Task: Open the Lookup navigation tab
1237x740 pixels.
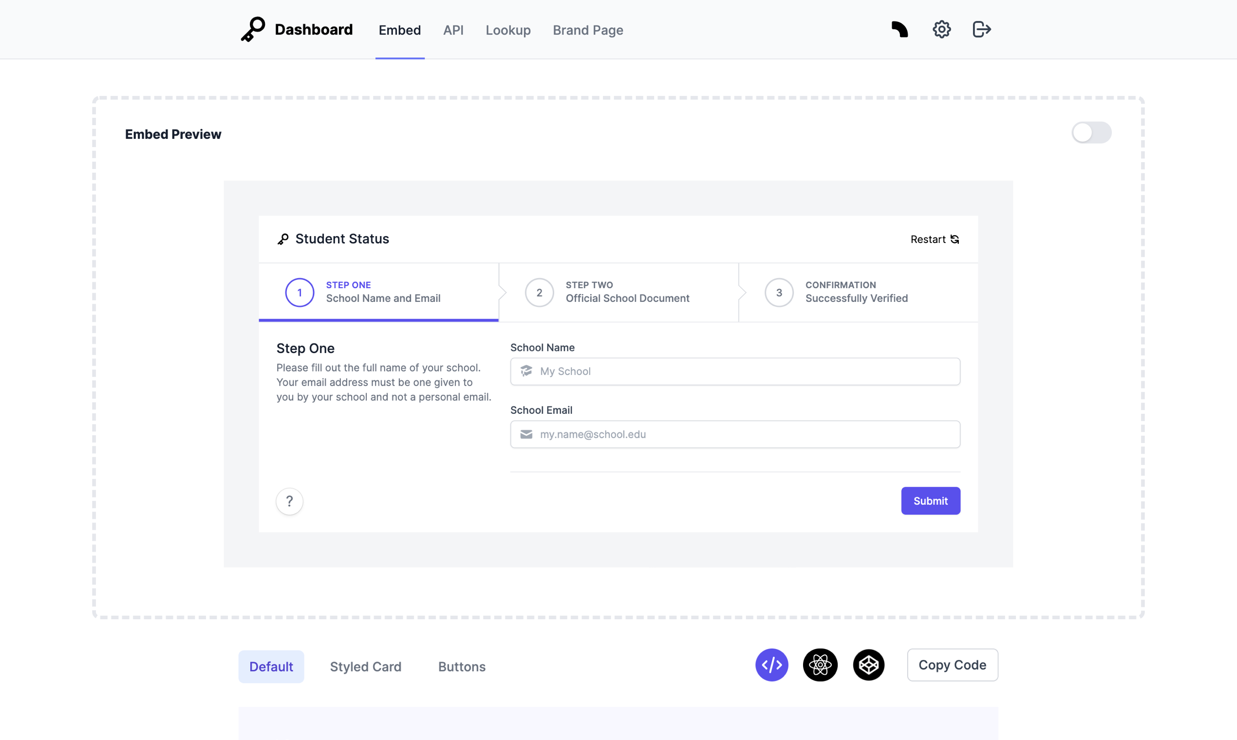Action: pos(508,30)
